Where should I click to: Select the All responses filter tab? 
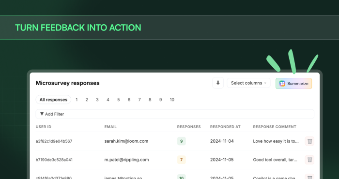tap(53, 100)
